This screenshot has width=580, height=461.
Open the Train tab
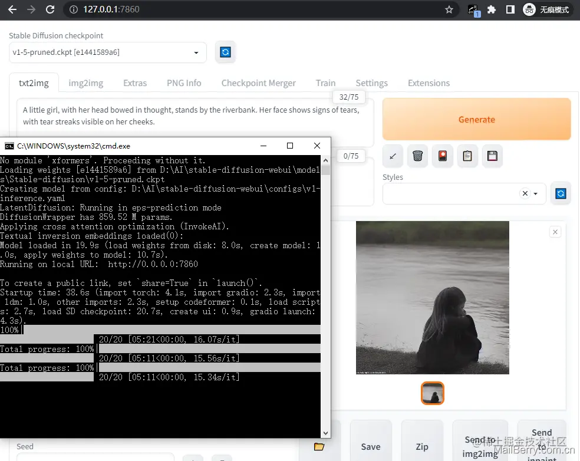pyautogui.click(x=325, y=83)
